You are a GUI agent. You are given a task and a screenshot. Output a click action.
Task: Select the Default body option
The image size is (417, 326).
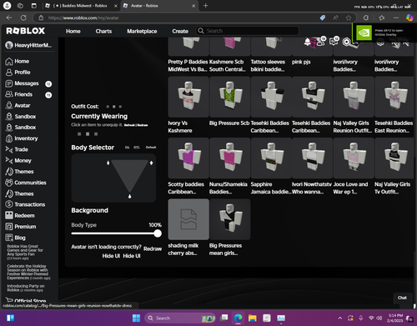click(x=151, y=148)
